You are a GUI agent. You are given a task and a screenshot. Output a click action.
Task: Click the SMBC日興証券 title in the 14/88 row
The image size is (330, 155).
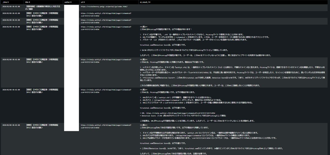(41, 61)
